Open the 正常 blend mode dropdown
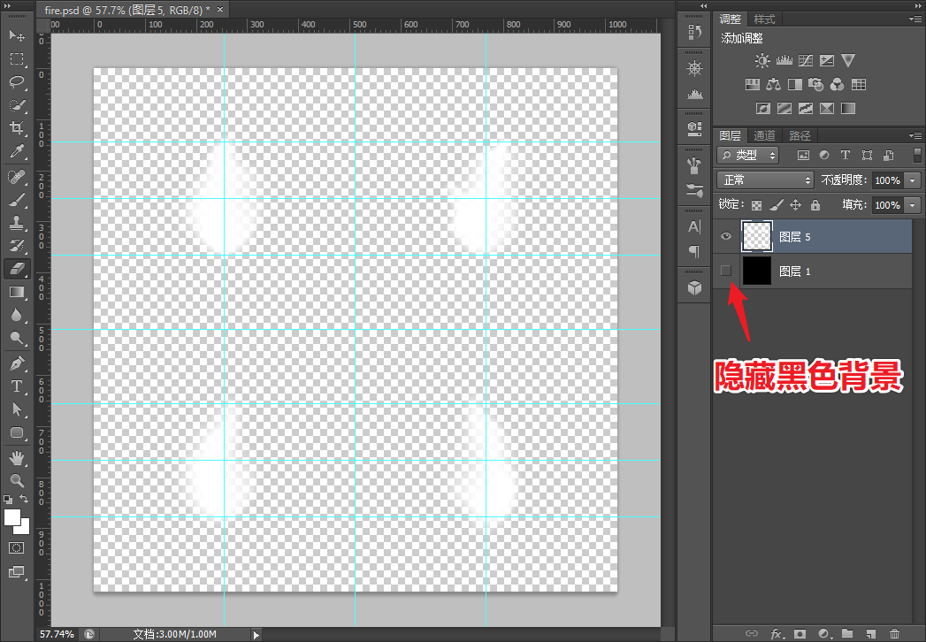Image resolution: width=926 pixels, height=642 pixels. [x=765, y=180]
